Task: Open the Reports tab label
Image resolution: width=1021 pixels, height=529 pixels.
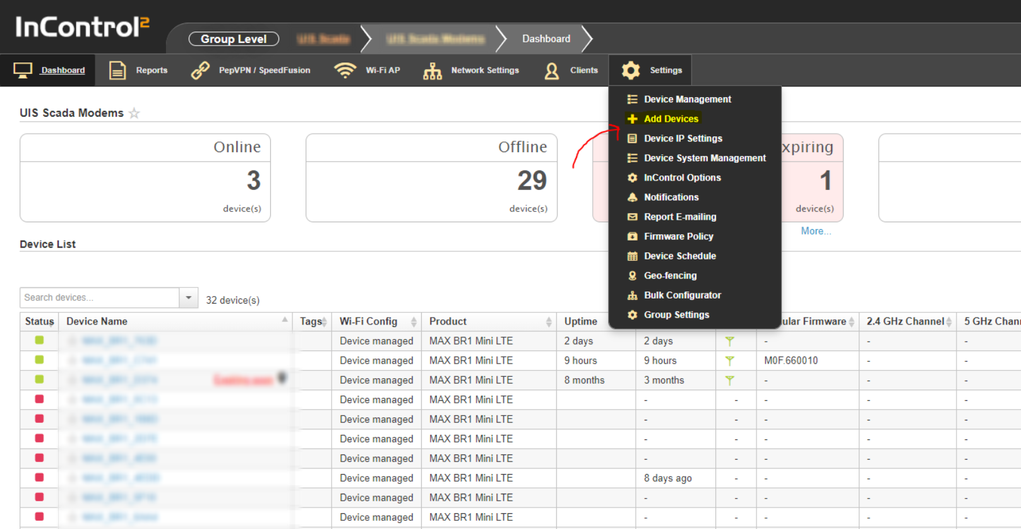Action: click(152, 70)
